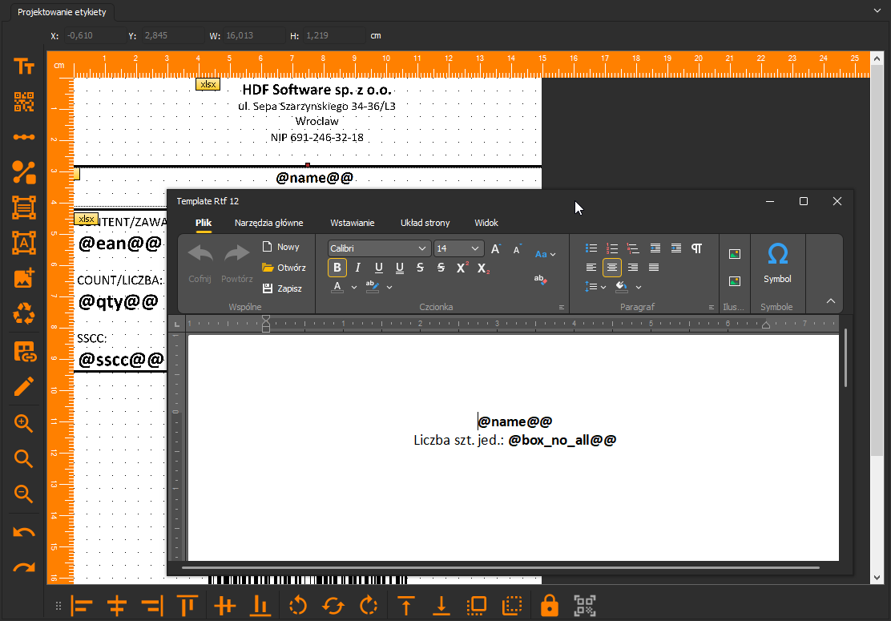The width and height of the screenshot is (891, 621).
Task: Align objects to top in bottom toolbar
Action: tap(187, 606)
